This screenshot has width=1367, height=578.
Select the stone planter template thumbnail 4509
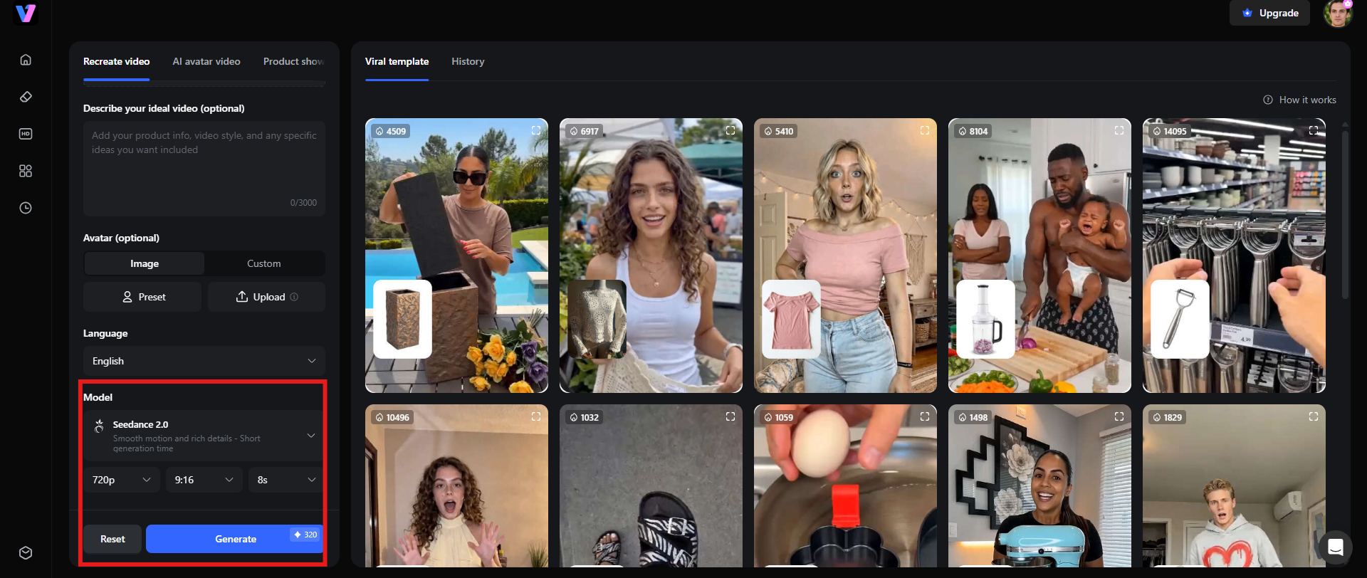click(456, 256)
